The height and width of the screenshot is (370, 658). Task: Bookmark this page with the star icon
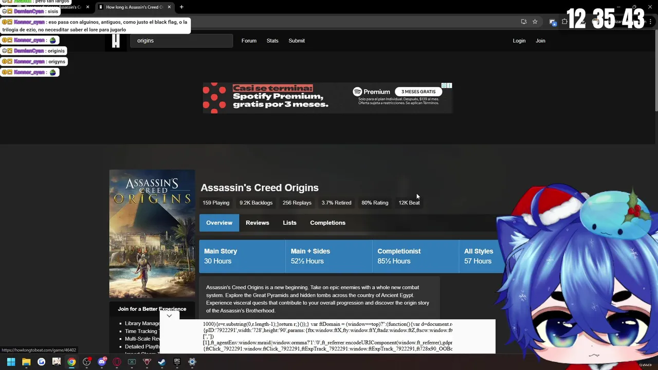(x=535, y=22)
